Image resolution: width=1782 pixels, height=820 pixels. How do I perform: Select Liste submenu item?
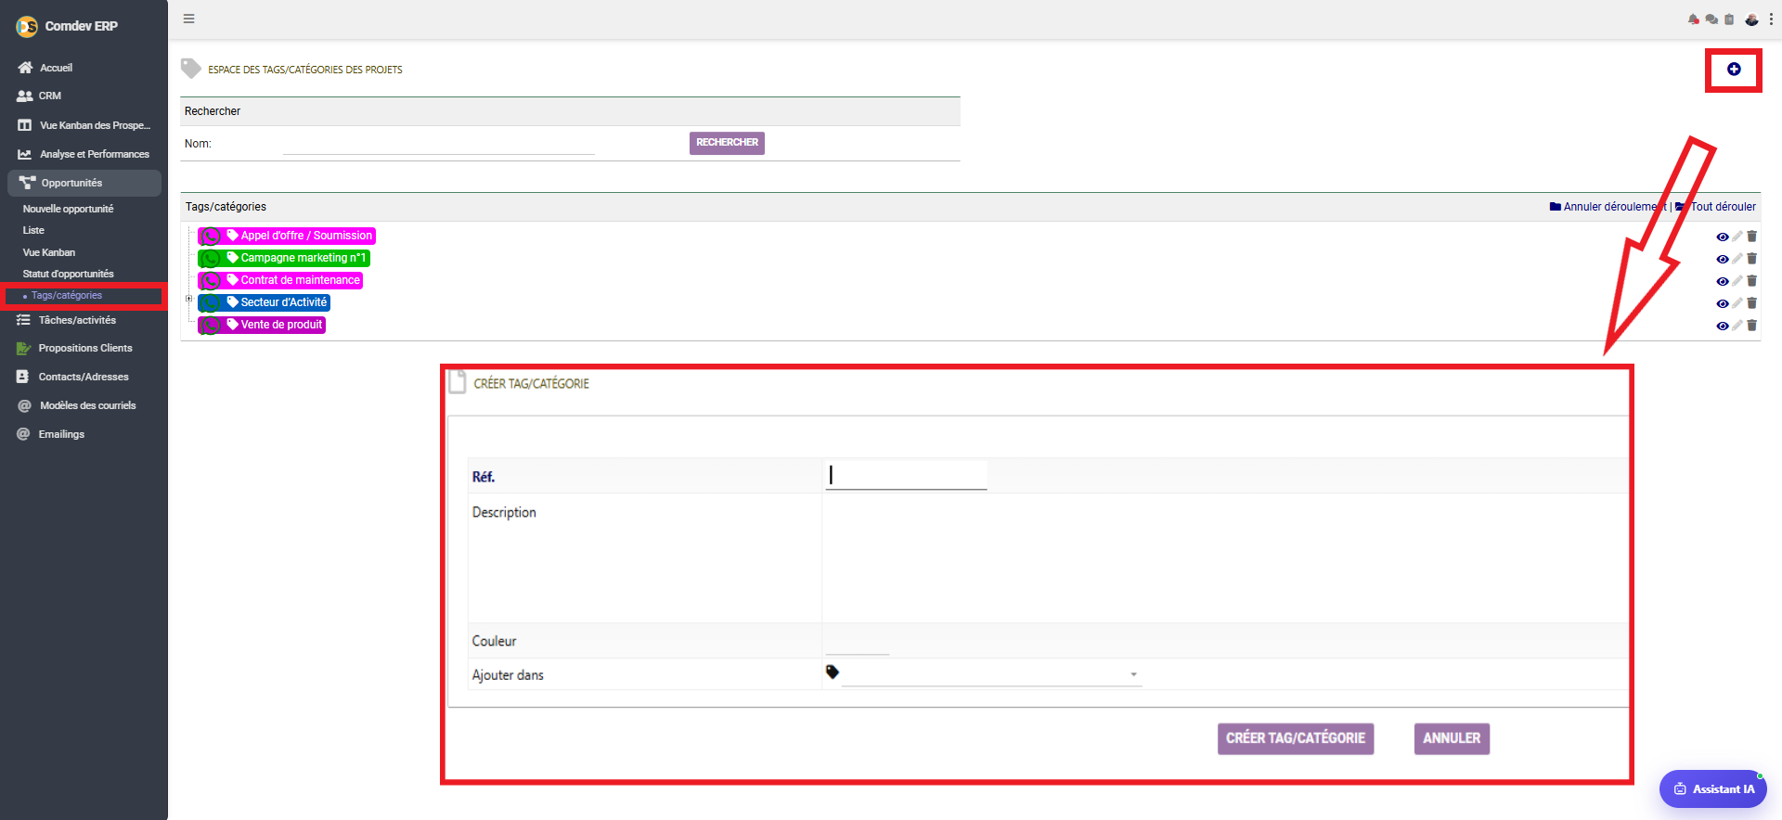(x=33, y=230)
